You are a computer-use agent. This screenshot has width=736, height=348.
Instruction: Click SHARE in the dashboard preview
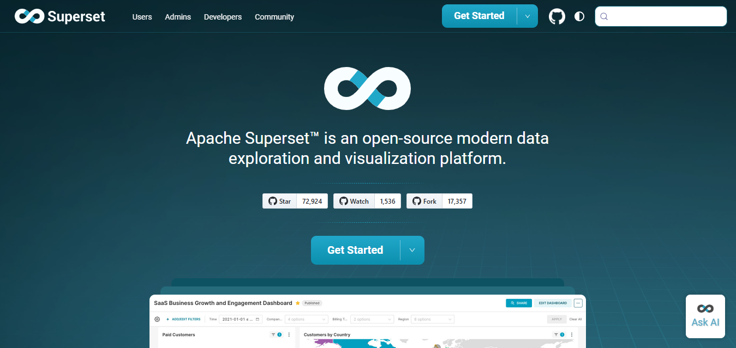pyautogui.click(x=519, y=303)
